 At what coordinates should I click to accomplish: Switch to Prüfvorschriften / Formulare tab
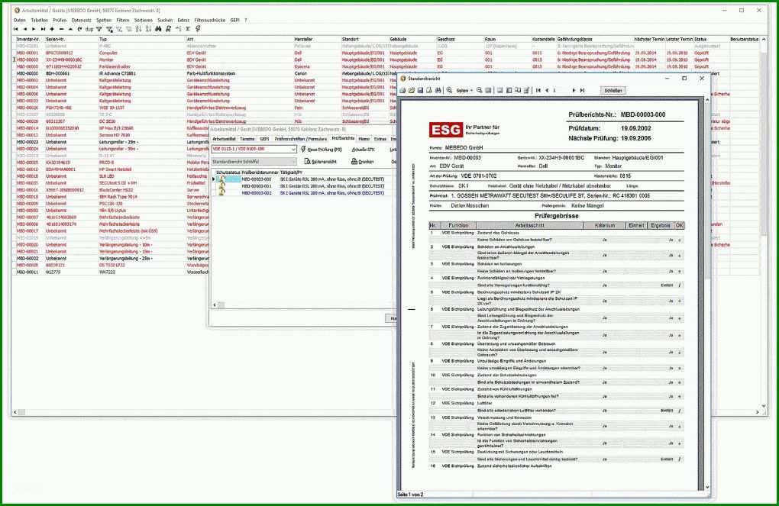(x=301, y=139)
